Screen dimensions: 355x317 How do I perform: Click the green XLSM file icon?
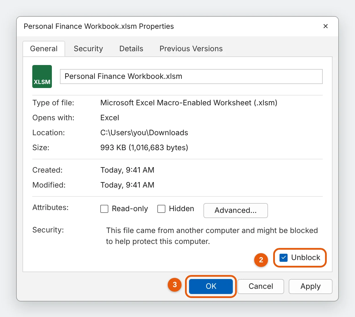(x=42, y=77)
